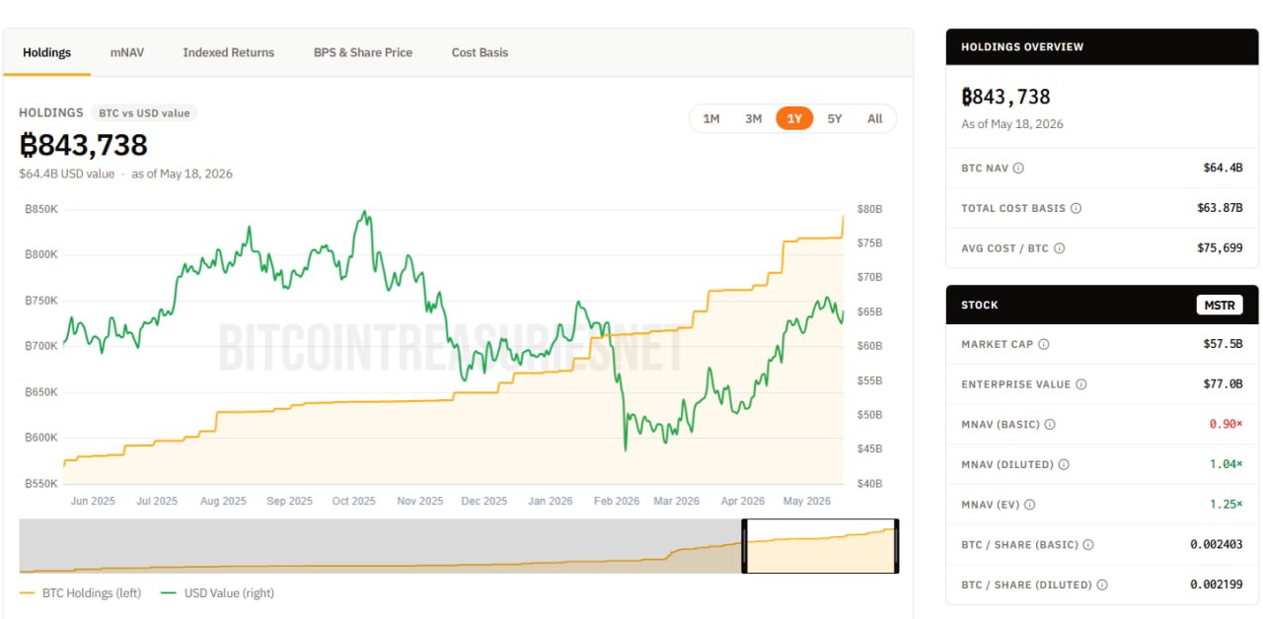Click the 'As of May 18, 2026' text
Screen dimensions: 1263x619
click(1012, 124)
